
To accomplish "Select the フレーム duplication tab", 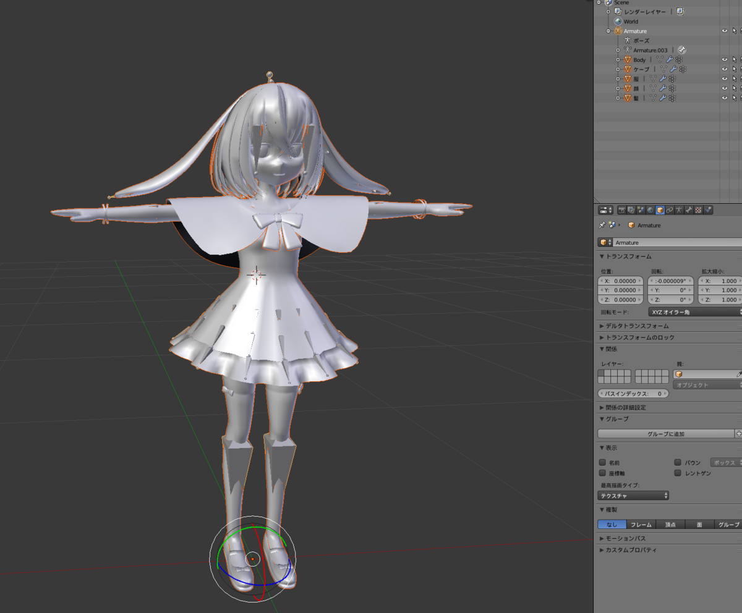I will [641, 524].
